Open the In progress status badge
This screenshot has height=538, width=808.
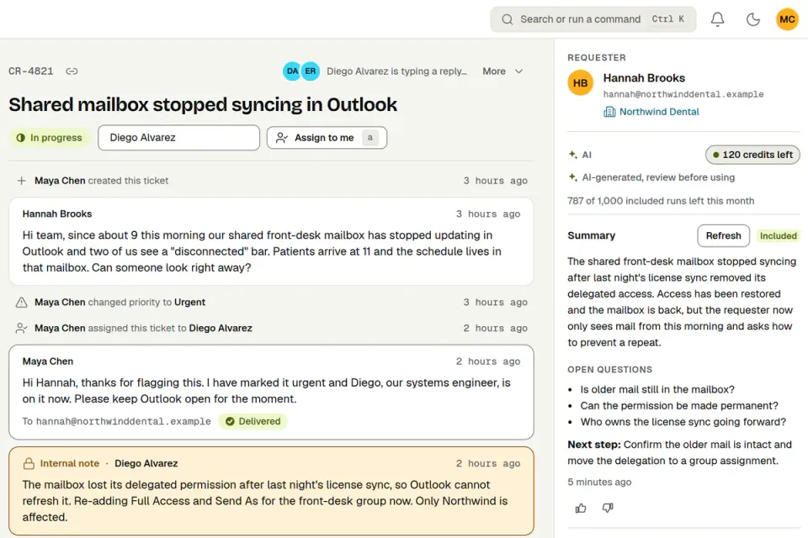[50, 138]
